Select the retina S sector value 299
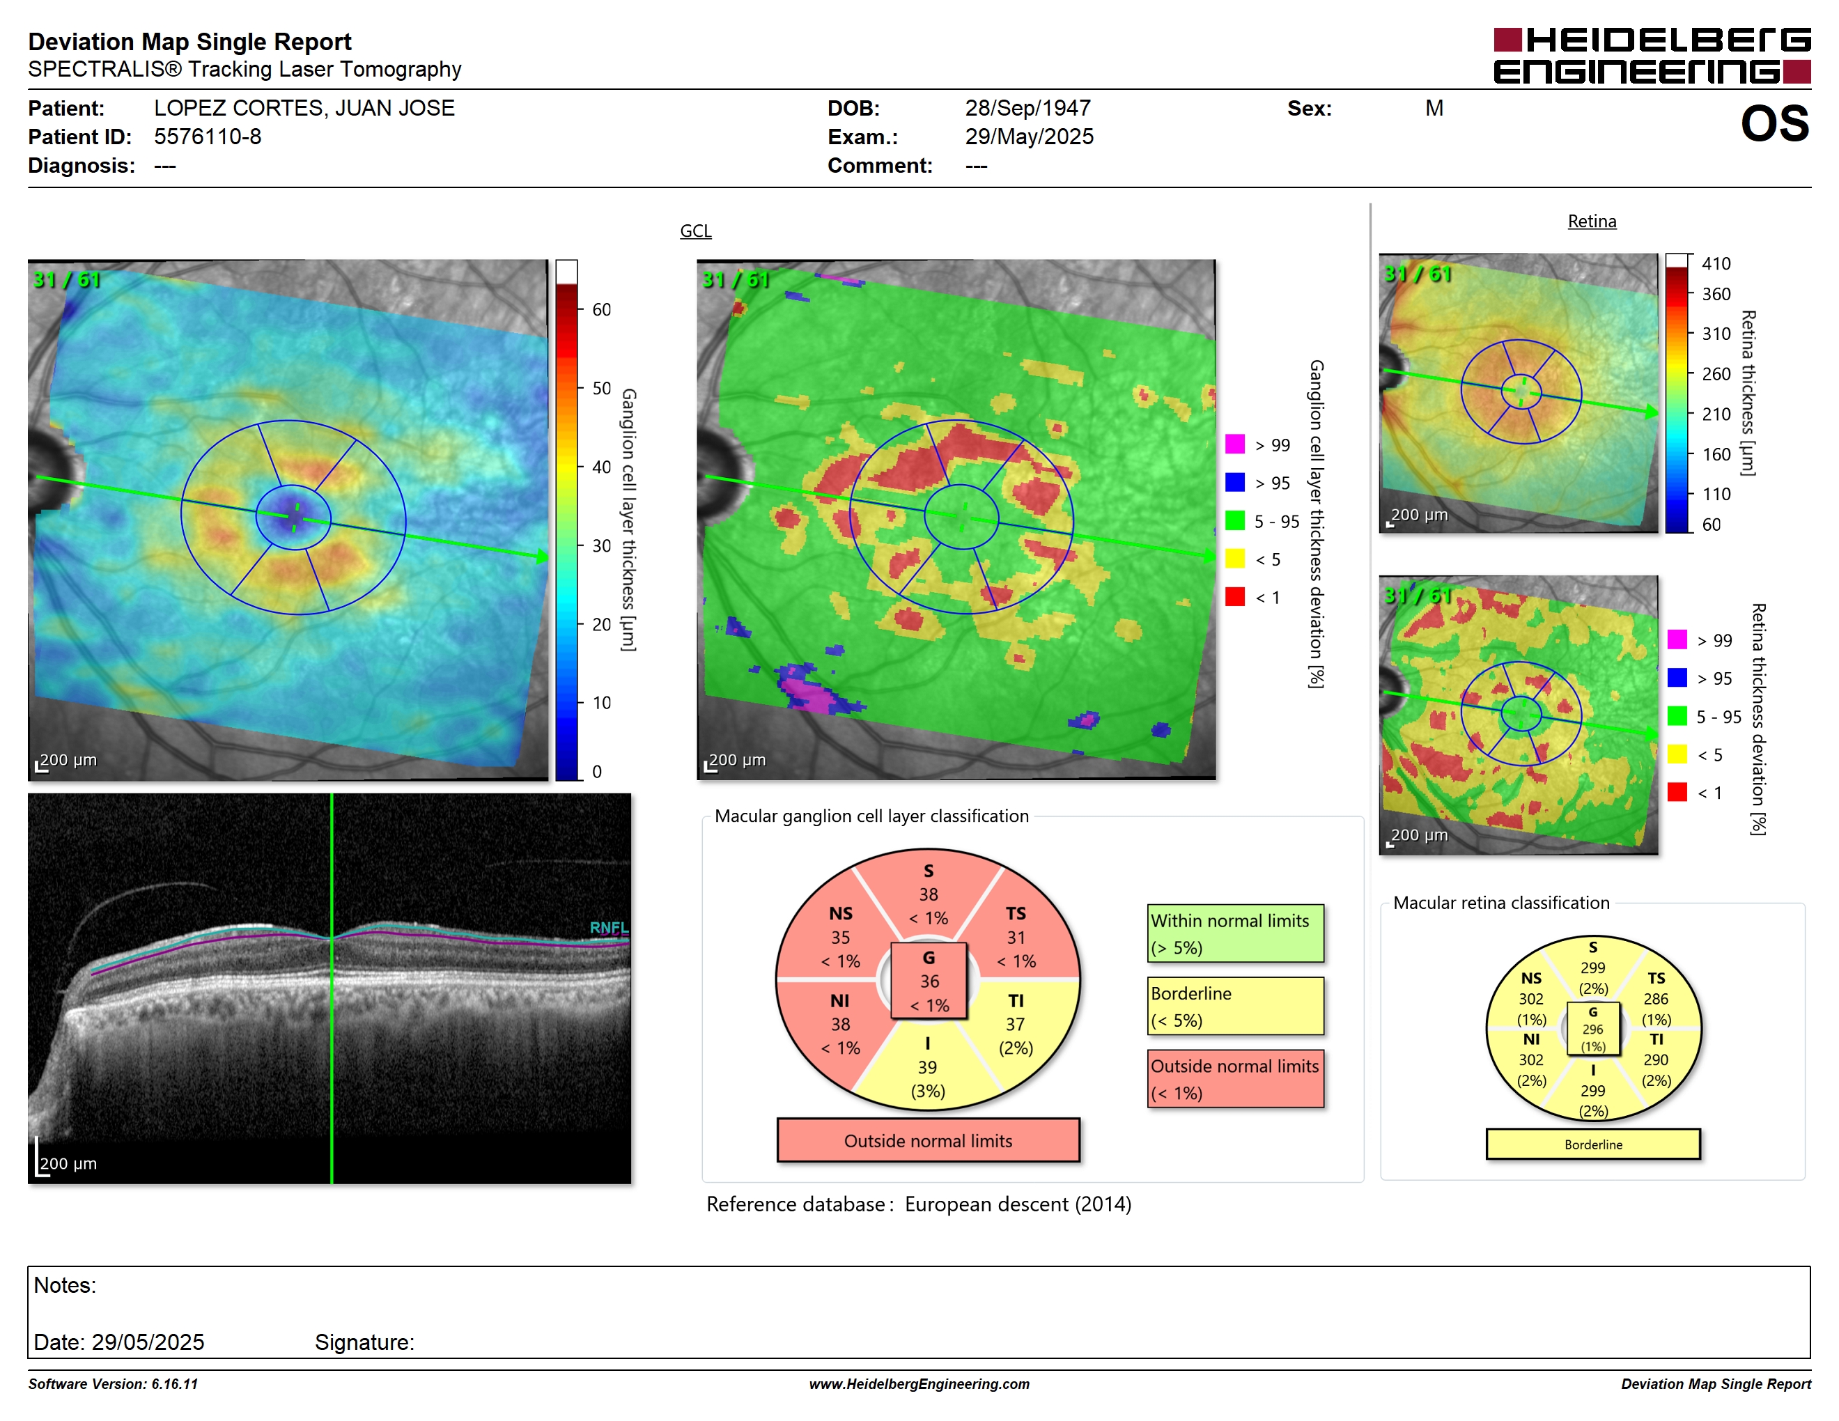Image resolution: width=1839 pixels, height=1421 pixels. click(1592, 968)
